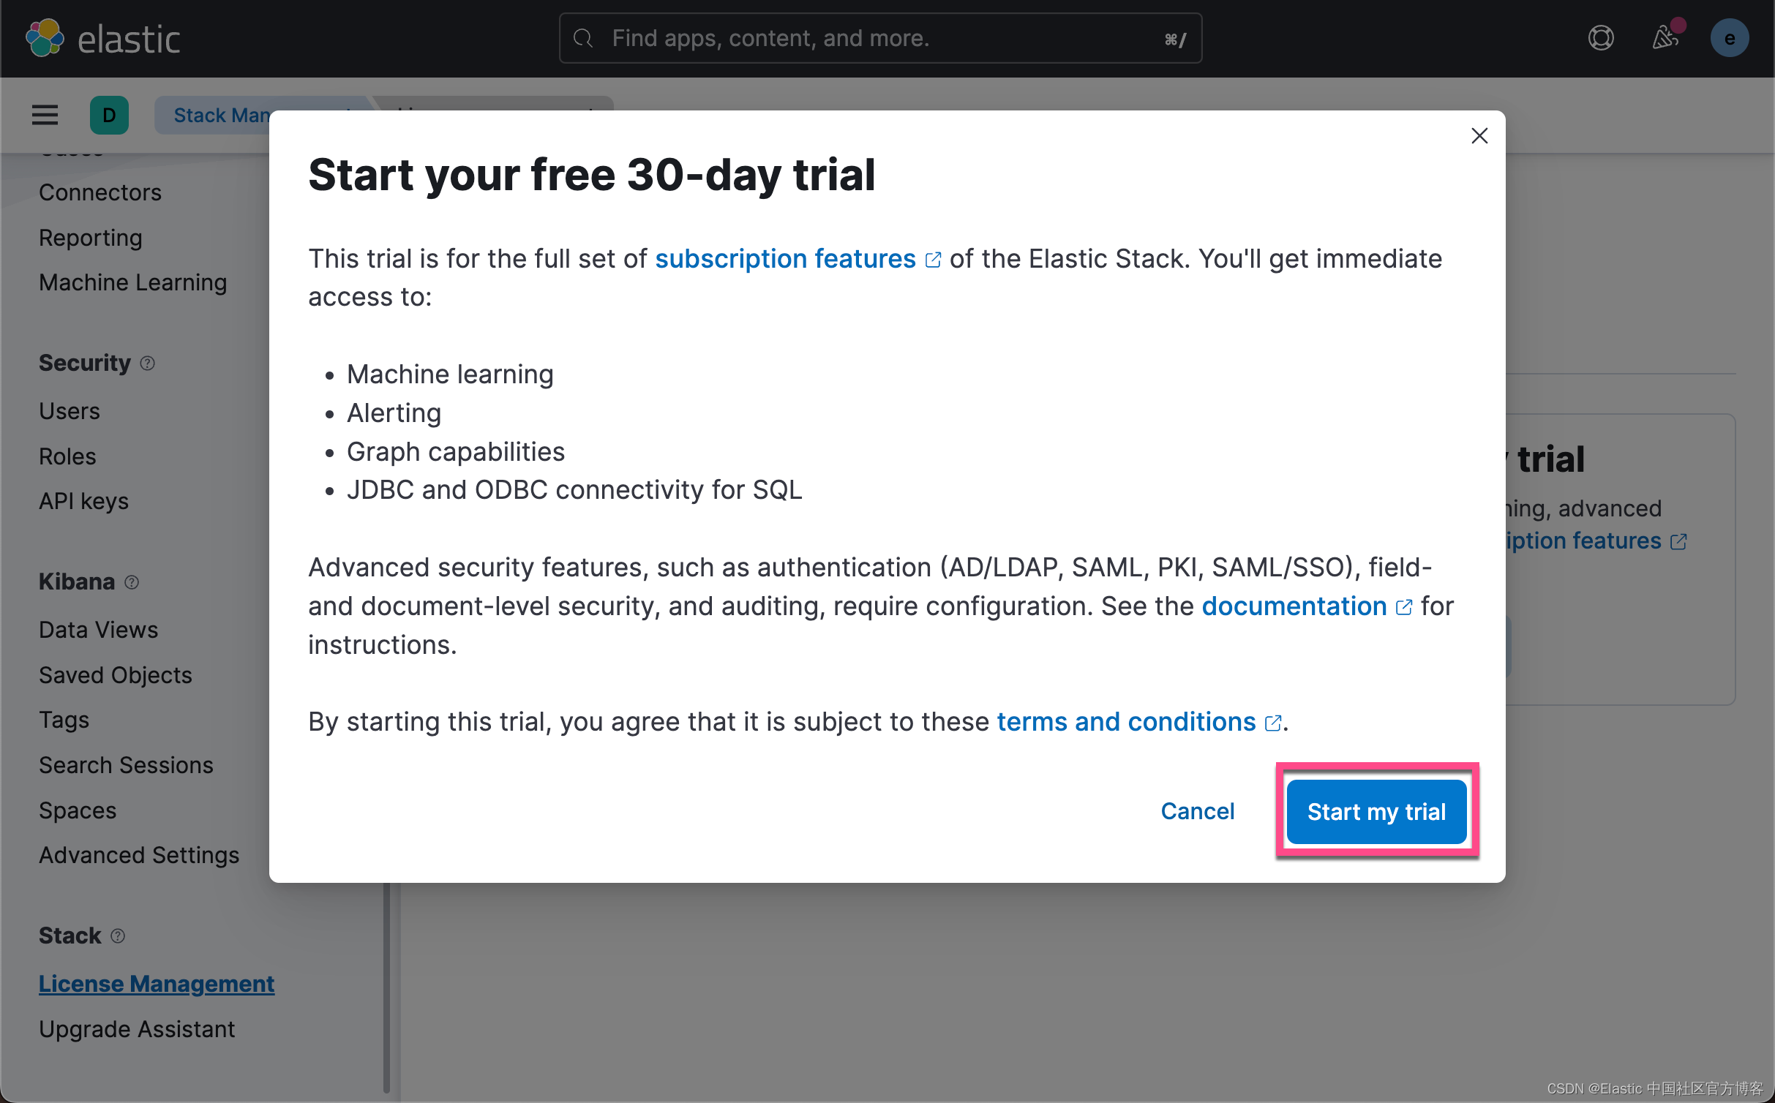Open Upgrade Assistant under Stack
Viewport: 1775px width, 1103px height.
pyautogui.click(x=137, y=1029)
